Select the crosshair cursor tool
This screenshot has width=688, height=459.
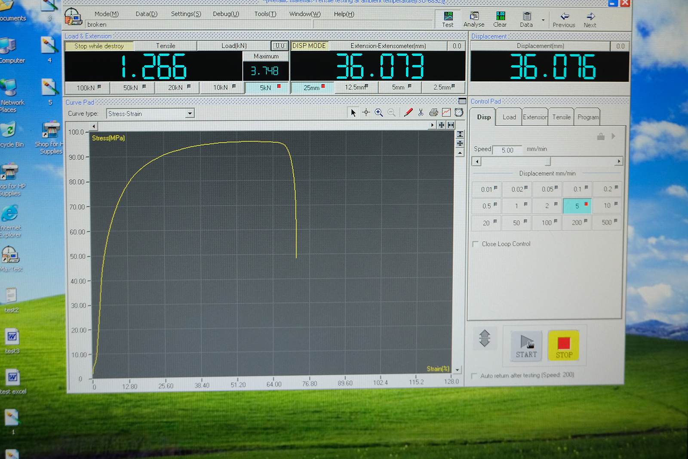click(366, 113)
